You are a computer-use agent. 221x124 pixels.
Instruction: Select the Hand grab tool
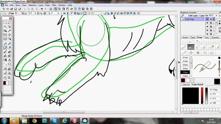coord(5,78)
